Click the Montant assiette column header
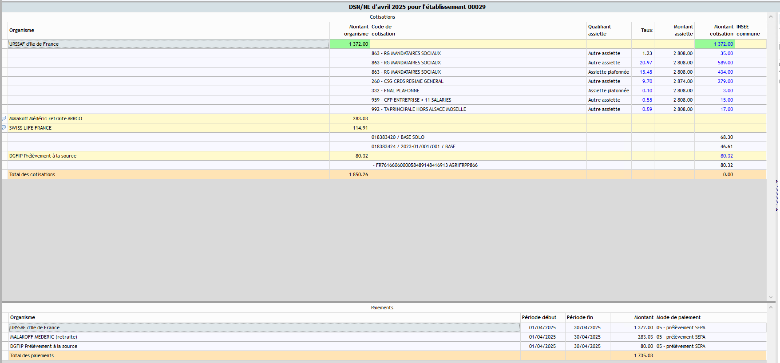 click(674, 30)
